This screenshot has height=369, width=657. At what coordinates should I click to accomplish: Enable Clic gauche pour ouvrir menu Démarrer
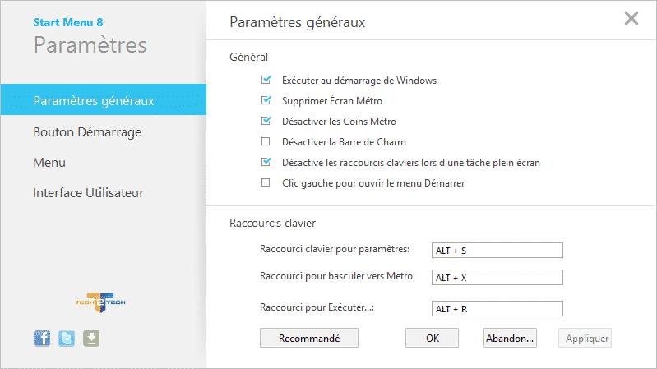(x=266, y=182)
